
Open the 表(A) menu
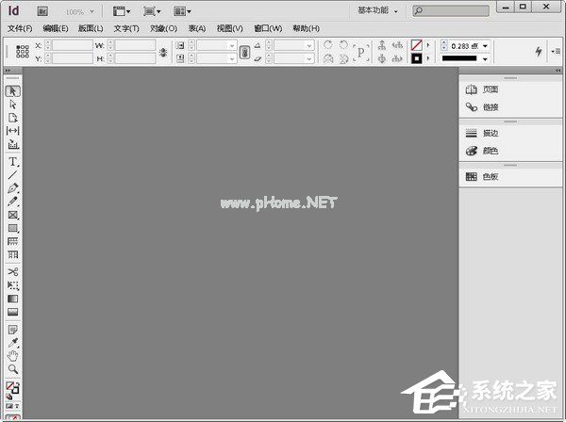197,28
